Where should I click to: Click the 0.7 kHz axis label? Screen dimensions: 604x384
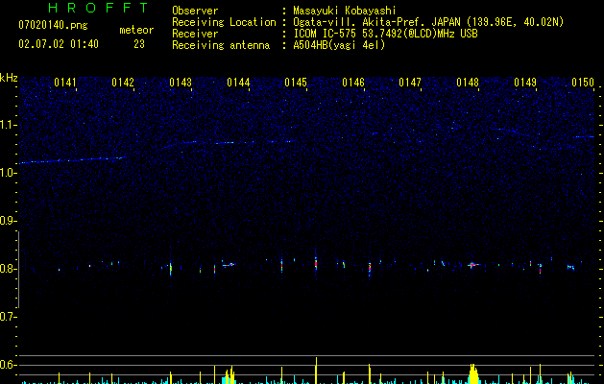click(x=9, y=317)
